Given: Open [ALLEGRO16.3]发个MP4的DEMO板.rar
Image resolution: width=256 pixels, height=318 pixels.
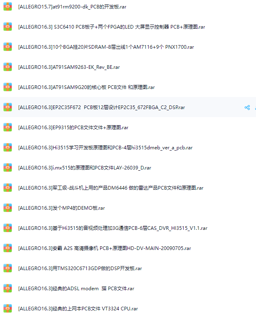Looking at the screenshot, I should pyautogui.click(x=61, y=208).
